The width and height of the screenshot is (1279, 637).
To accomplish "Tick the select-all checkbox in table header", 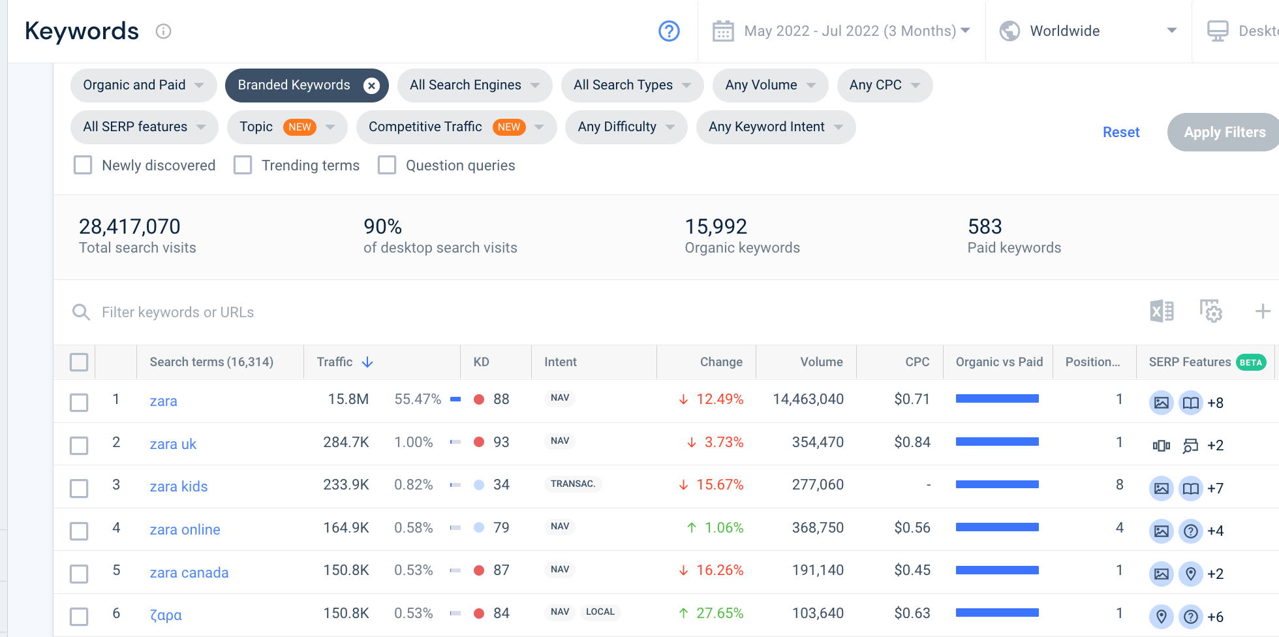I will [x=79, y=362].
